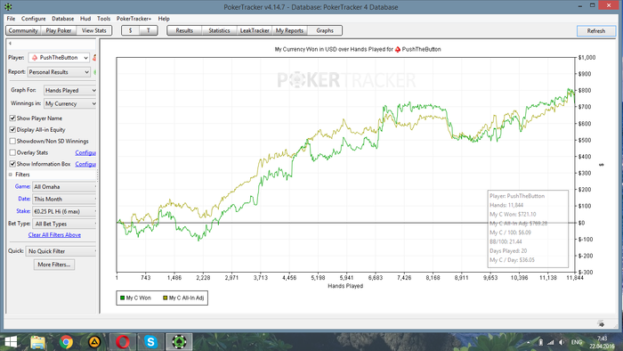Click Configure link next to Show Information Box
623x351 pixels.
pyautogui.click(x=85, y=164)
